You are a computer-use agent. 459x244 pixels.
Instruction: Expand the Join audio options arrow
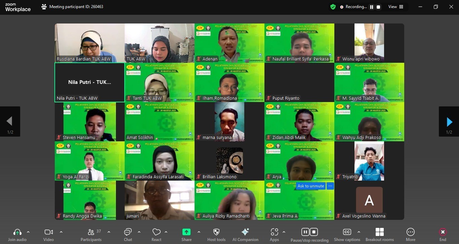pyautogui.click(x=28, y=232)
